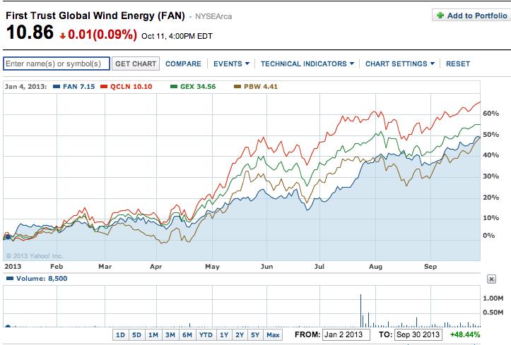Select the 6M time range
Screen dimensions: 511x345
click(187, 335)
